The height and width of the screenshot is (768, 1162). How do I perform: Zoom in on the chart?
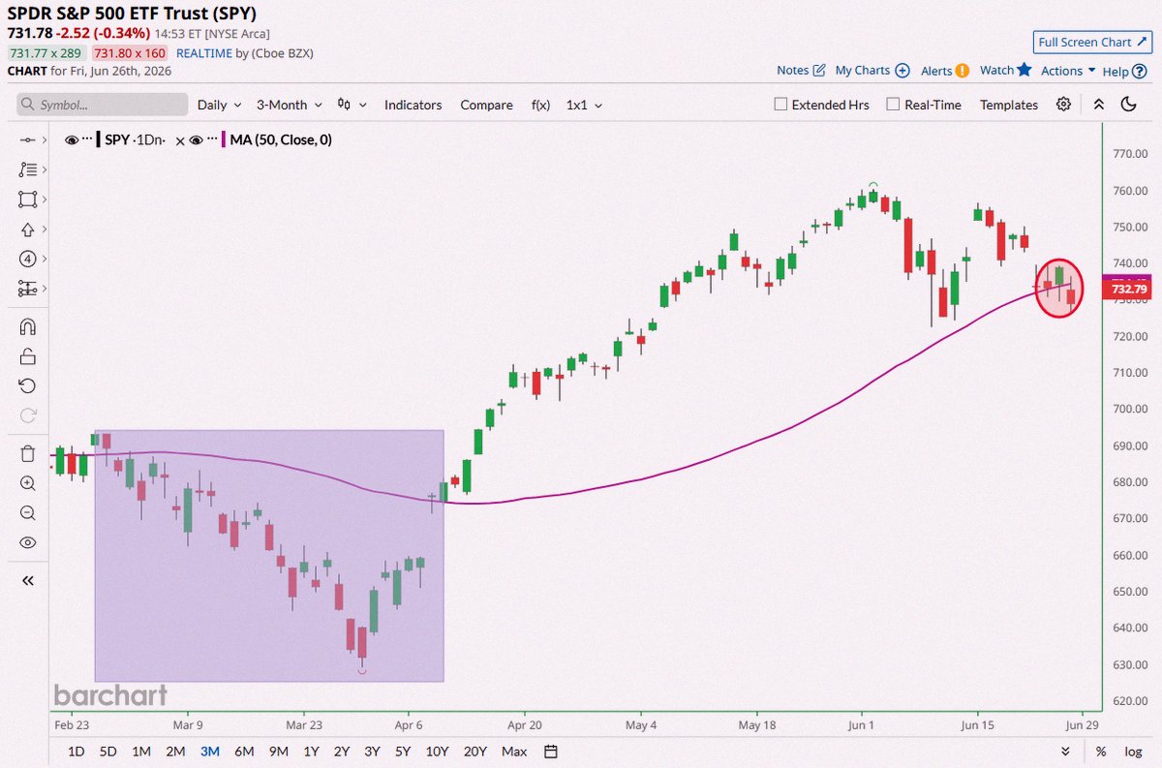27,483
